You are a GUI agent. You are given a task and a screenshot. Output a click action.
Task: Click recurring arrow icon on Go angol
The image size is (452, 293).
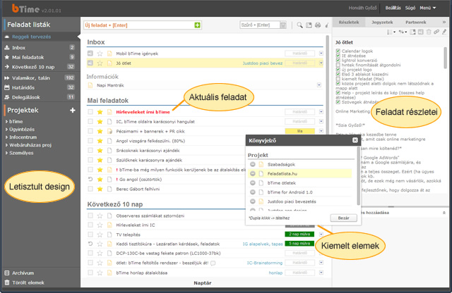(90, 179)
